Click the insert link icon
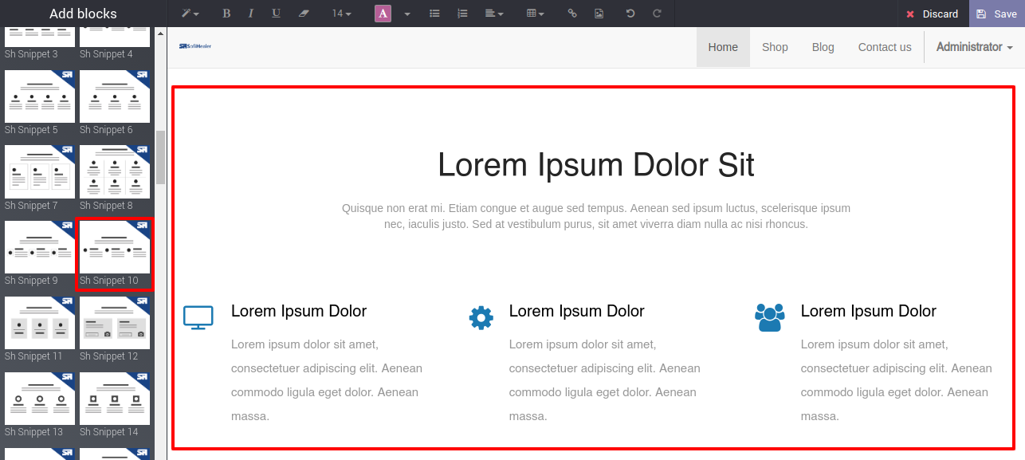The image size is (1025, 460). 572,14
